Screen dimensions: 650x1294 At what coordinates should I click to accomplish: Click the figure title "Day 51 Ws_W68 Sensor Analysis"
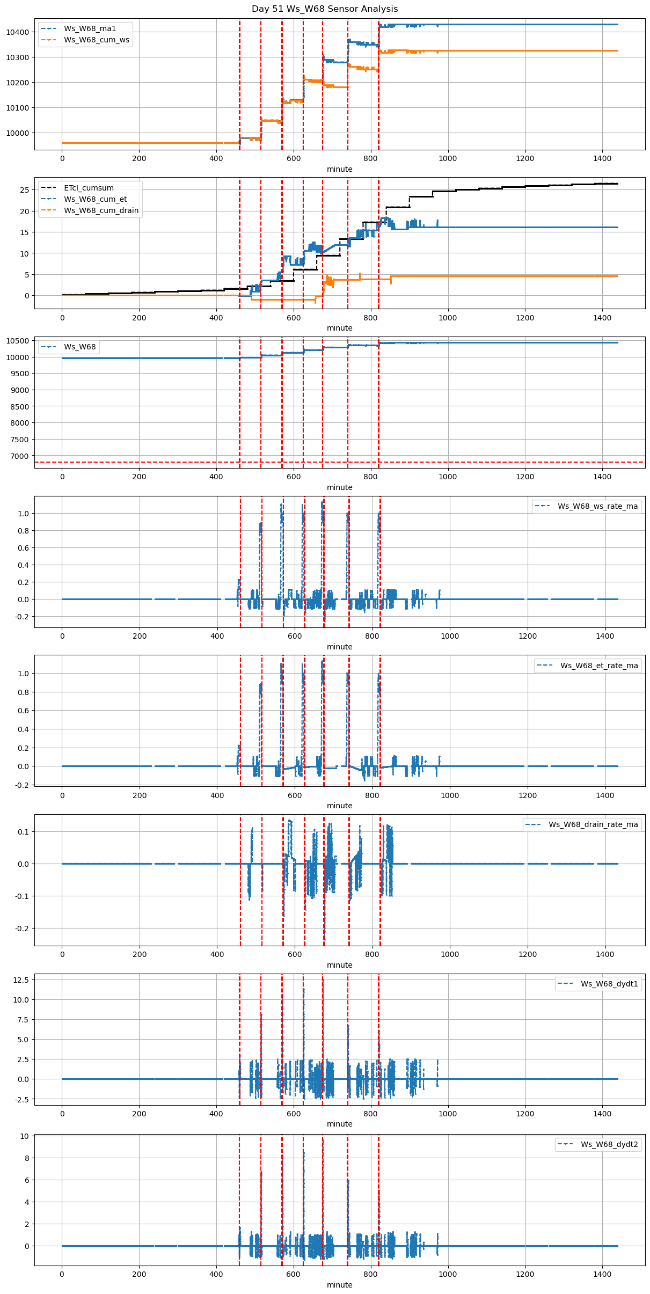[x=325, y=9]
